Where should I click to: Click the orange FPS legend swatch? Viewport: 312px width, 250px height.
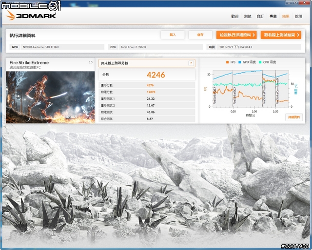(227, 62)
